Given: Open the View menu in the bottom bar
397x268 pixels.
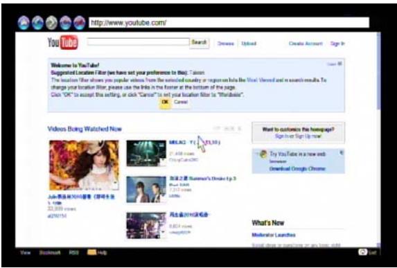Looking at the screenshot, I should 26,252.
